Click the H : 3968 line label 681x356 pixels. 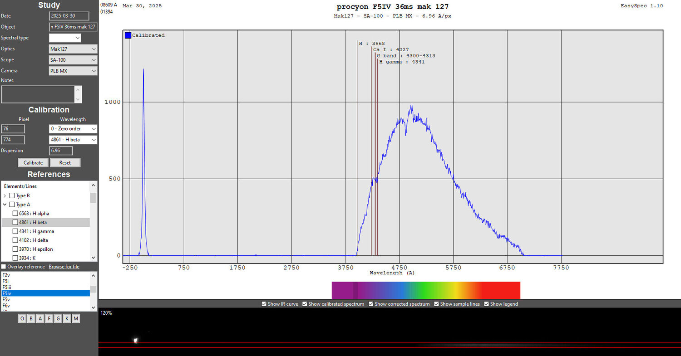coord(372,44)
